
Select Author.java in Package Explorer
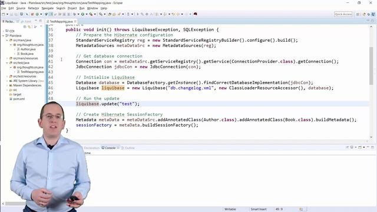(x=26, y=49)
